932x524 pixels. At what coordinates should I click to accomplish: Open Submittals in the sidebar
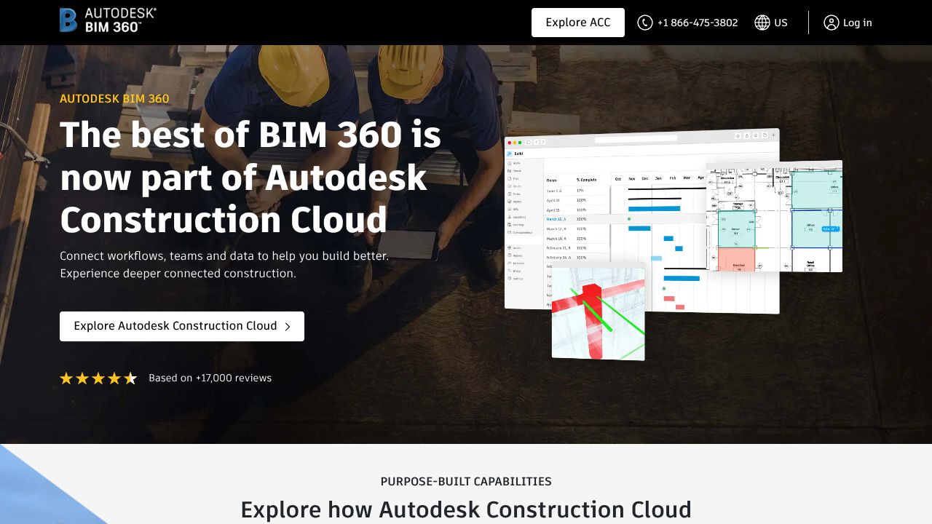pyautogui.click(x=517, y=217)
